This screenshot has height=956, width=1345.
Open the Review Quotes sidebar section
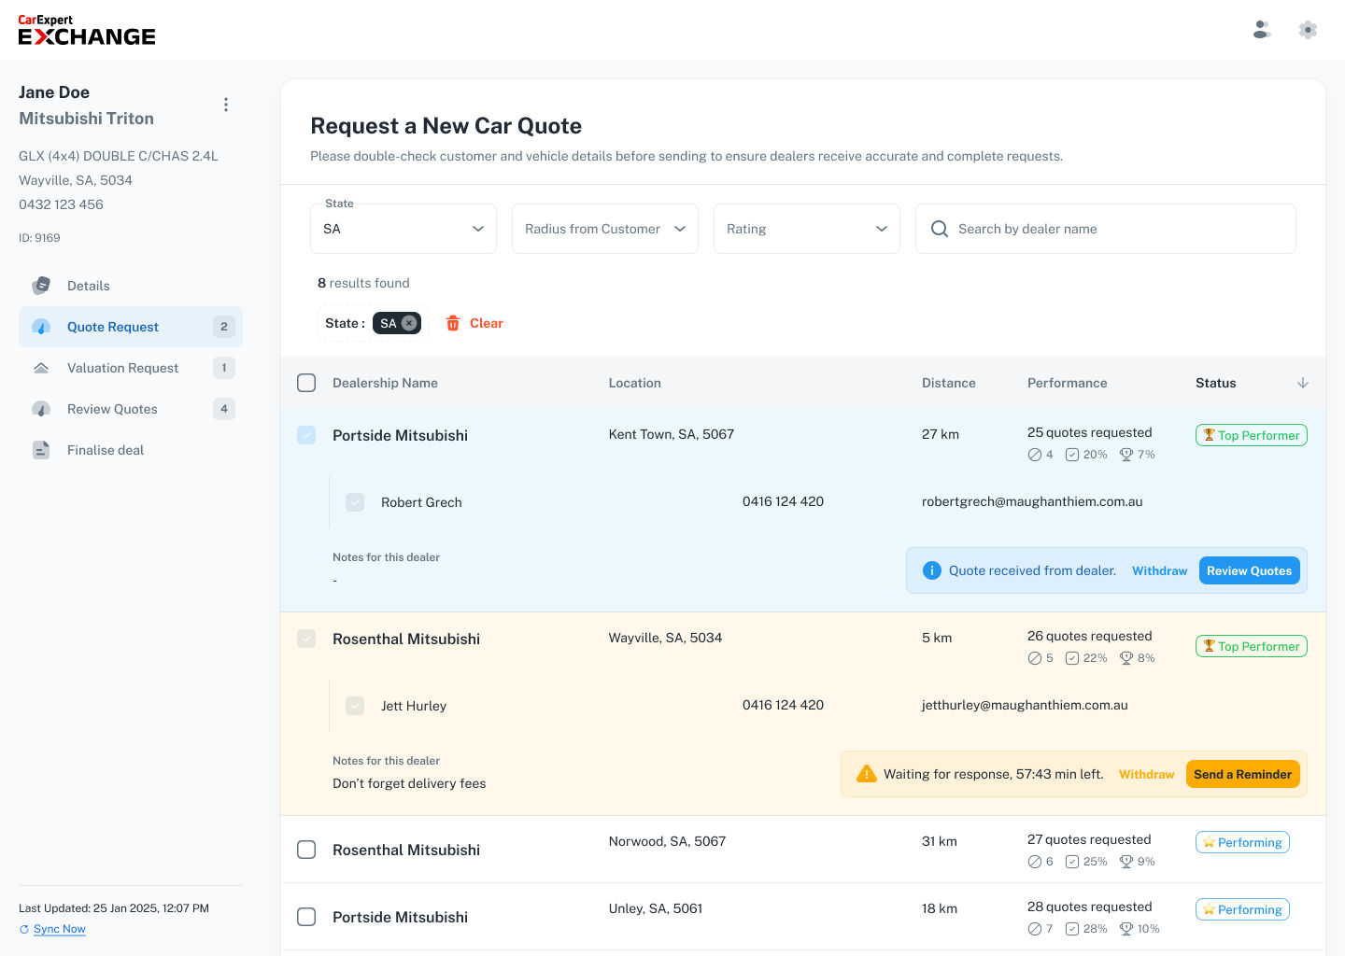pyautogui.click(x=131, y=409)
